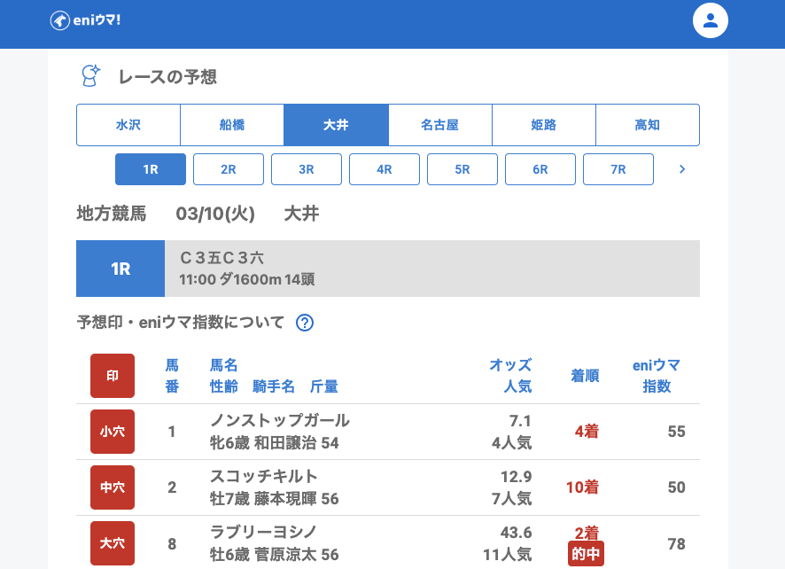Click the red 的中 badge
785x569 pixels.
pos(586,554)
